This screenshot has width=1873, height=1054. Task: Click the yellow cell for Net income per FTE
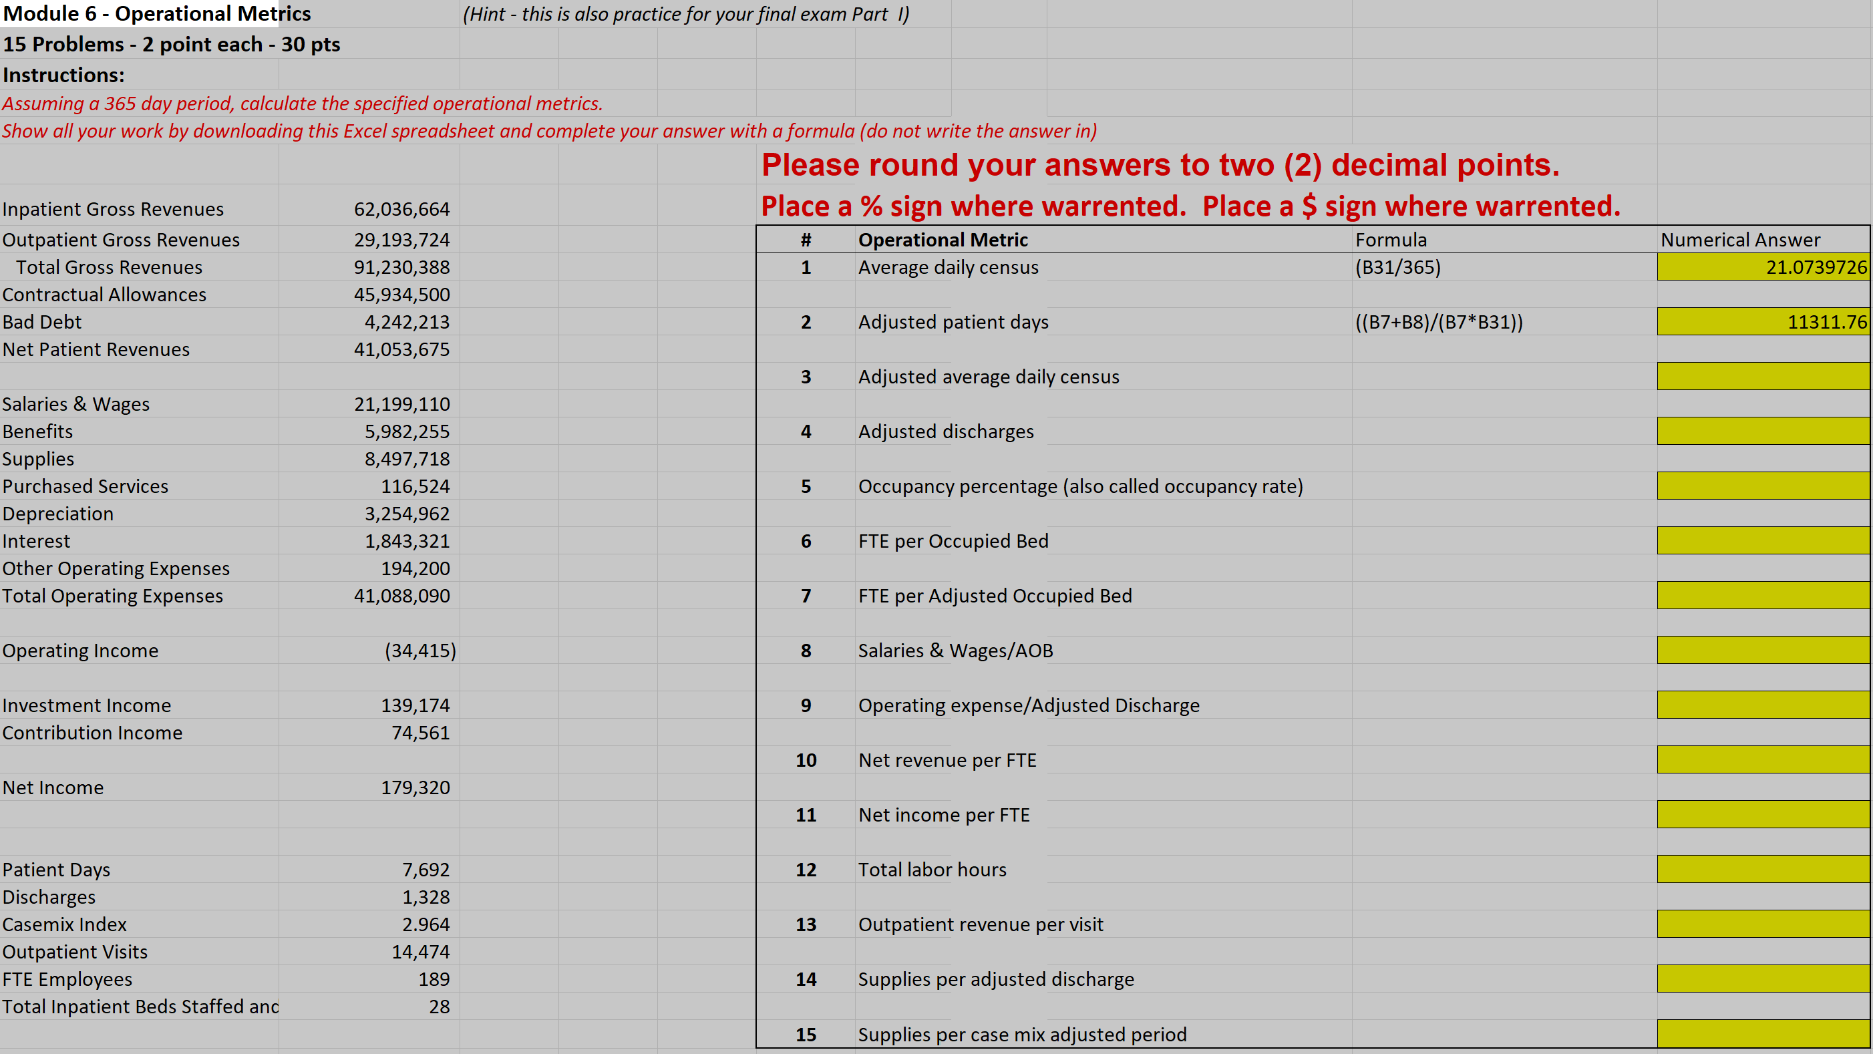(x=1763, y=814)
